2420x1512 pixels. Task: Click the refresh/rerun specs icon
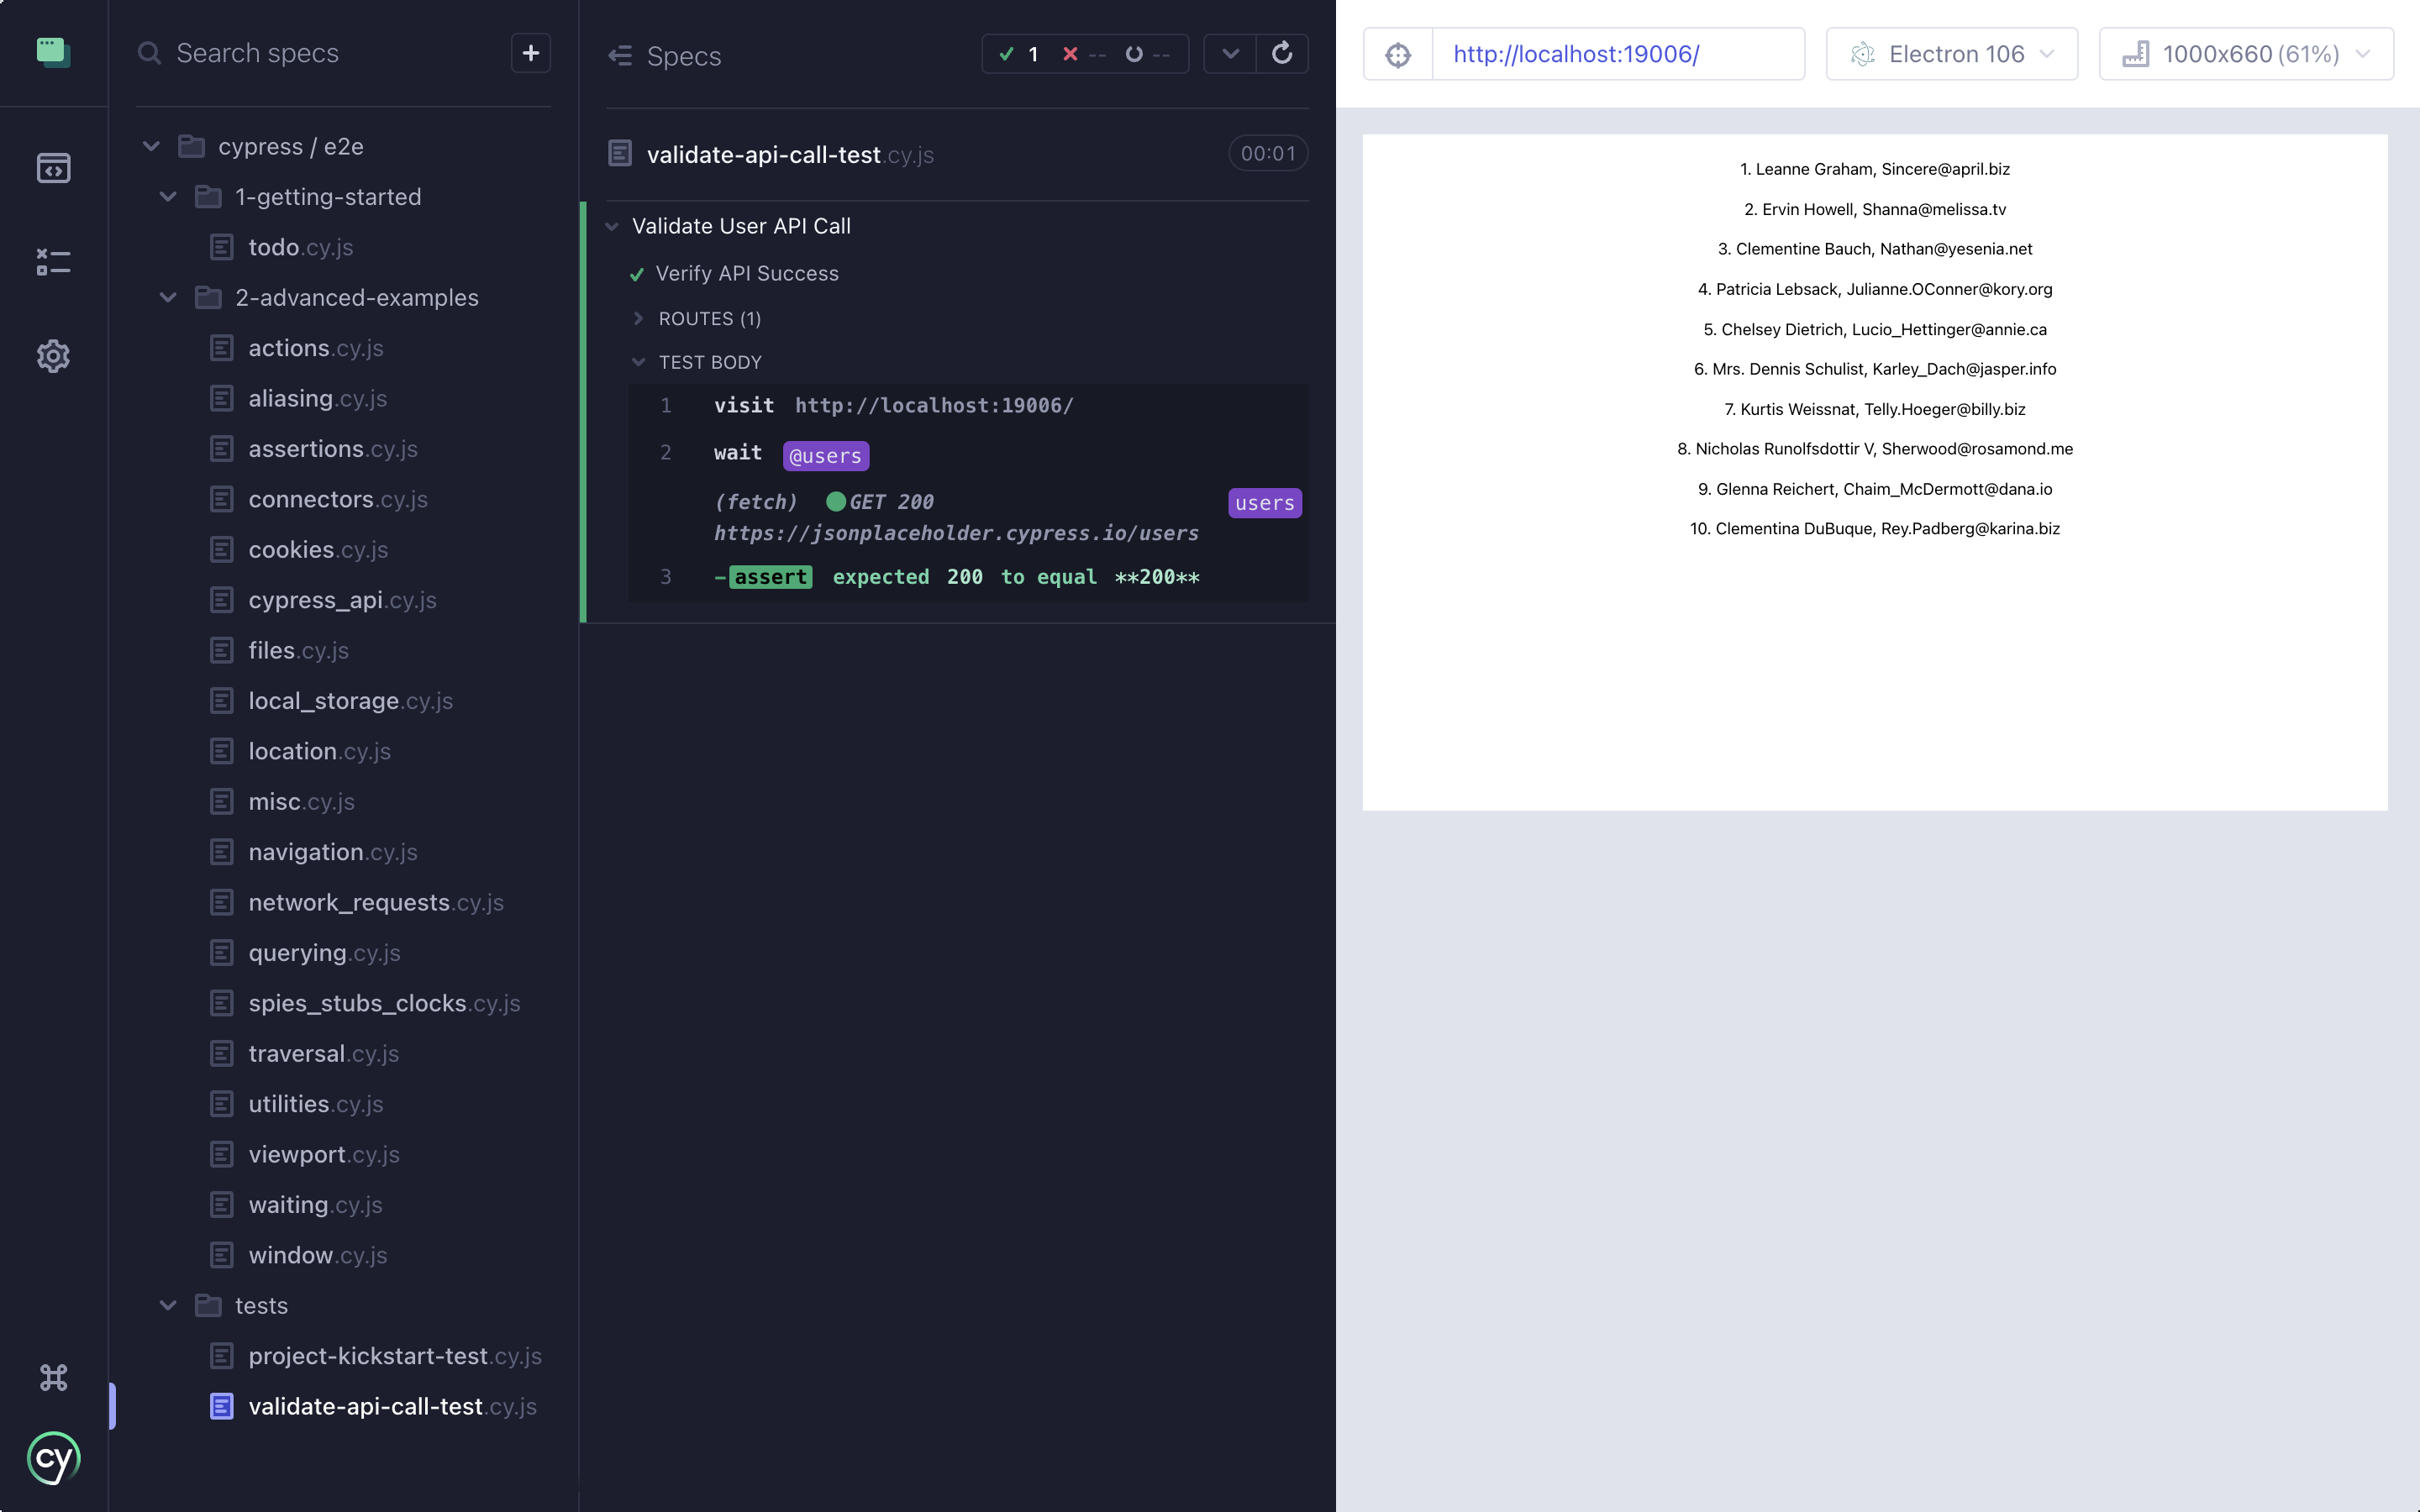1282,54
